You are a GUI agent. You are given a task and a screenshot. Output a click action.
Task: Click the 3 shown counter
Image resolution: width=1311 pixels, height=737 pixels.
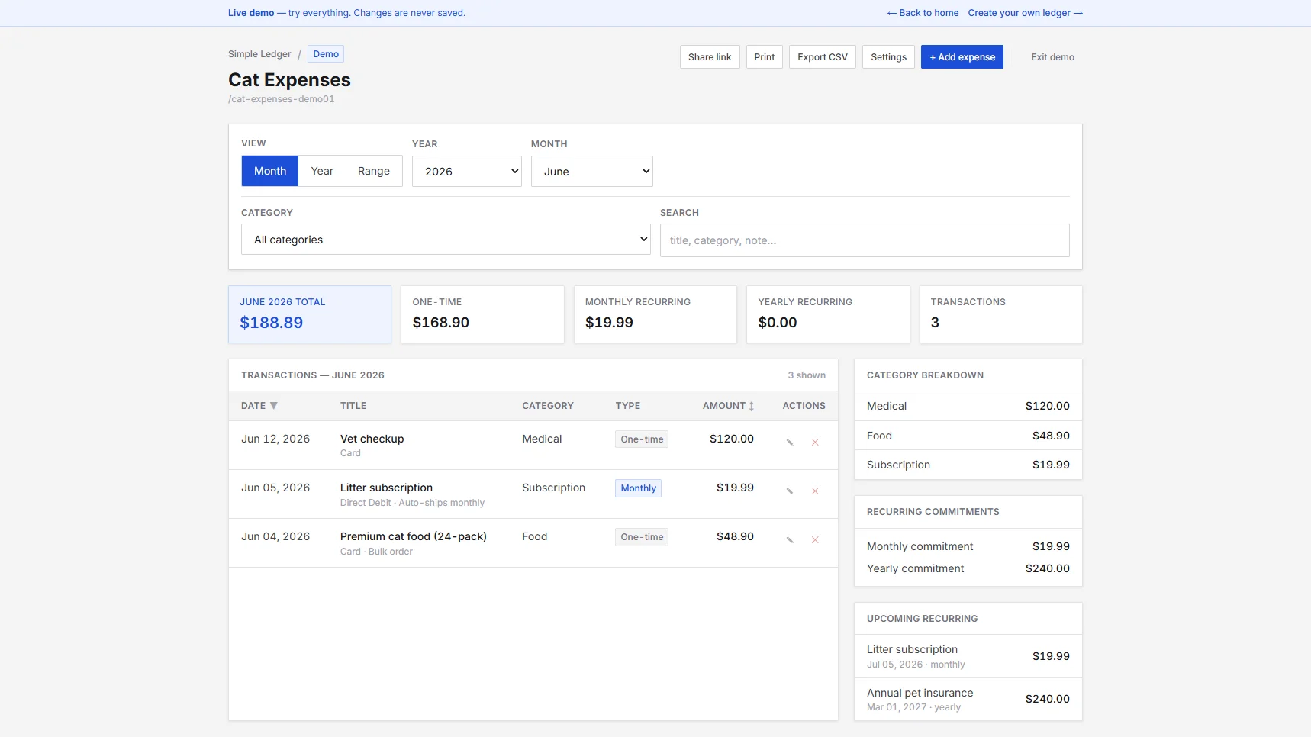coord(807,375)
